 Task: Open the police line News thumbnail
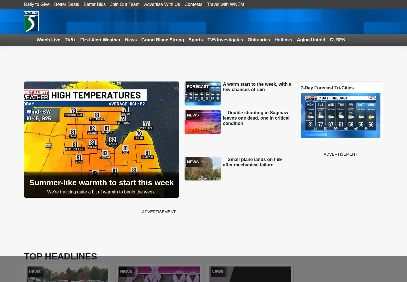[203, 122]
